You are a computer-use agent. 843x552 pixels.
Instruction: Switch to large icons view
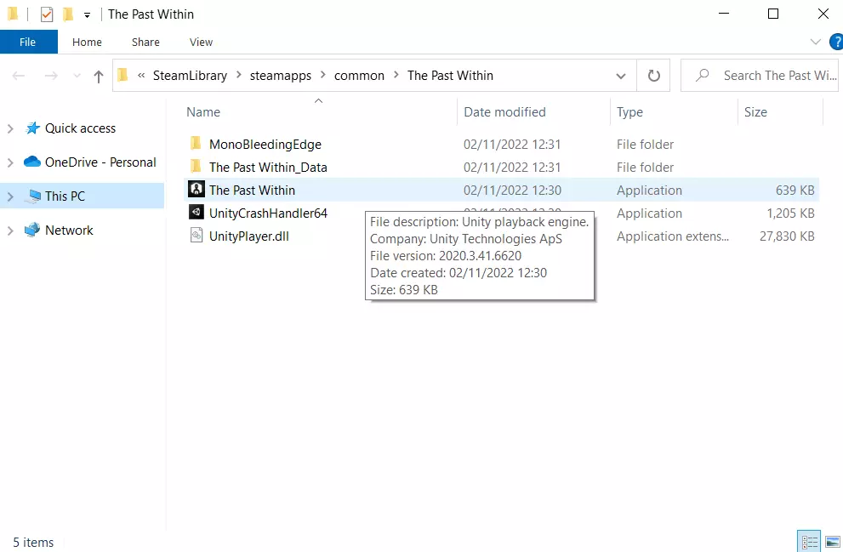(830, 541)
